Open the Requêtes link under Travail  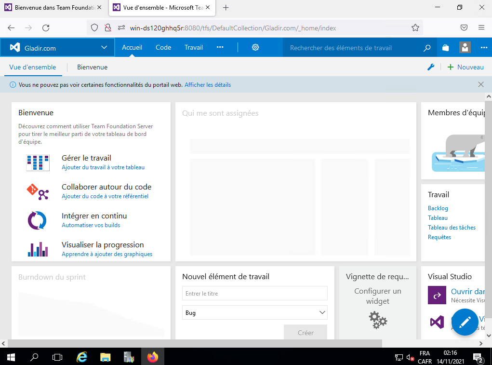(x=439, y=237)
